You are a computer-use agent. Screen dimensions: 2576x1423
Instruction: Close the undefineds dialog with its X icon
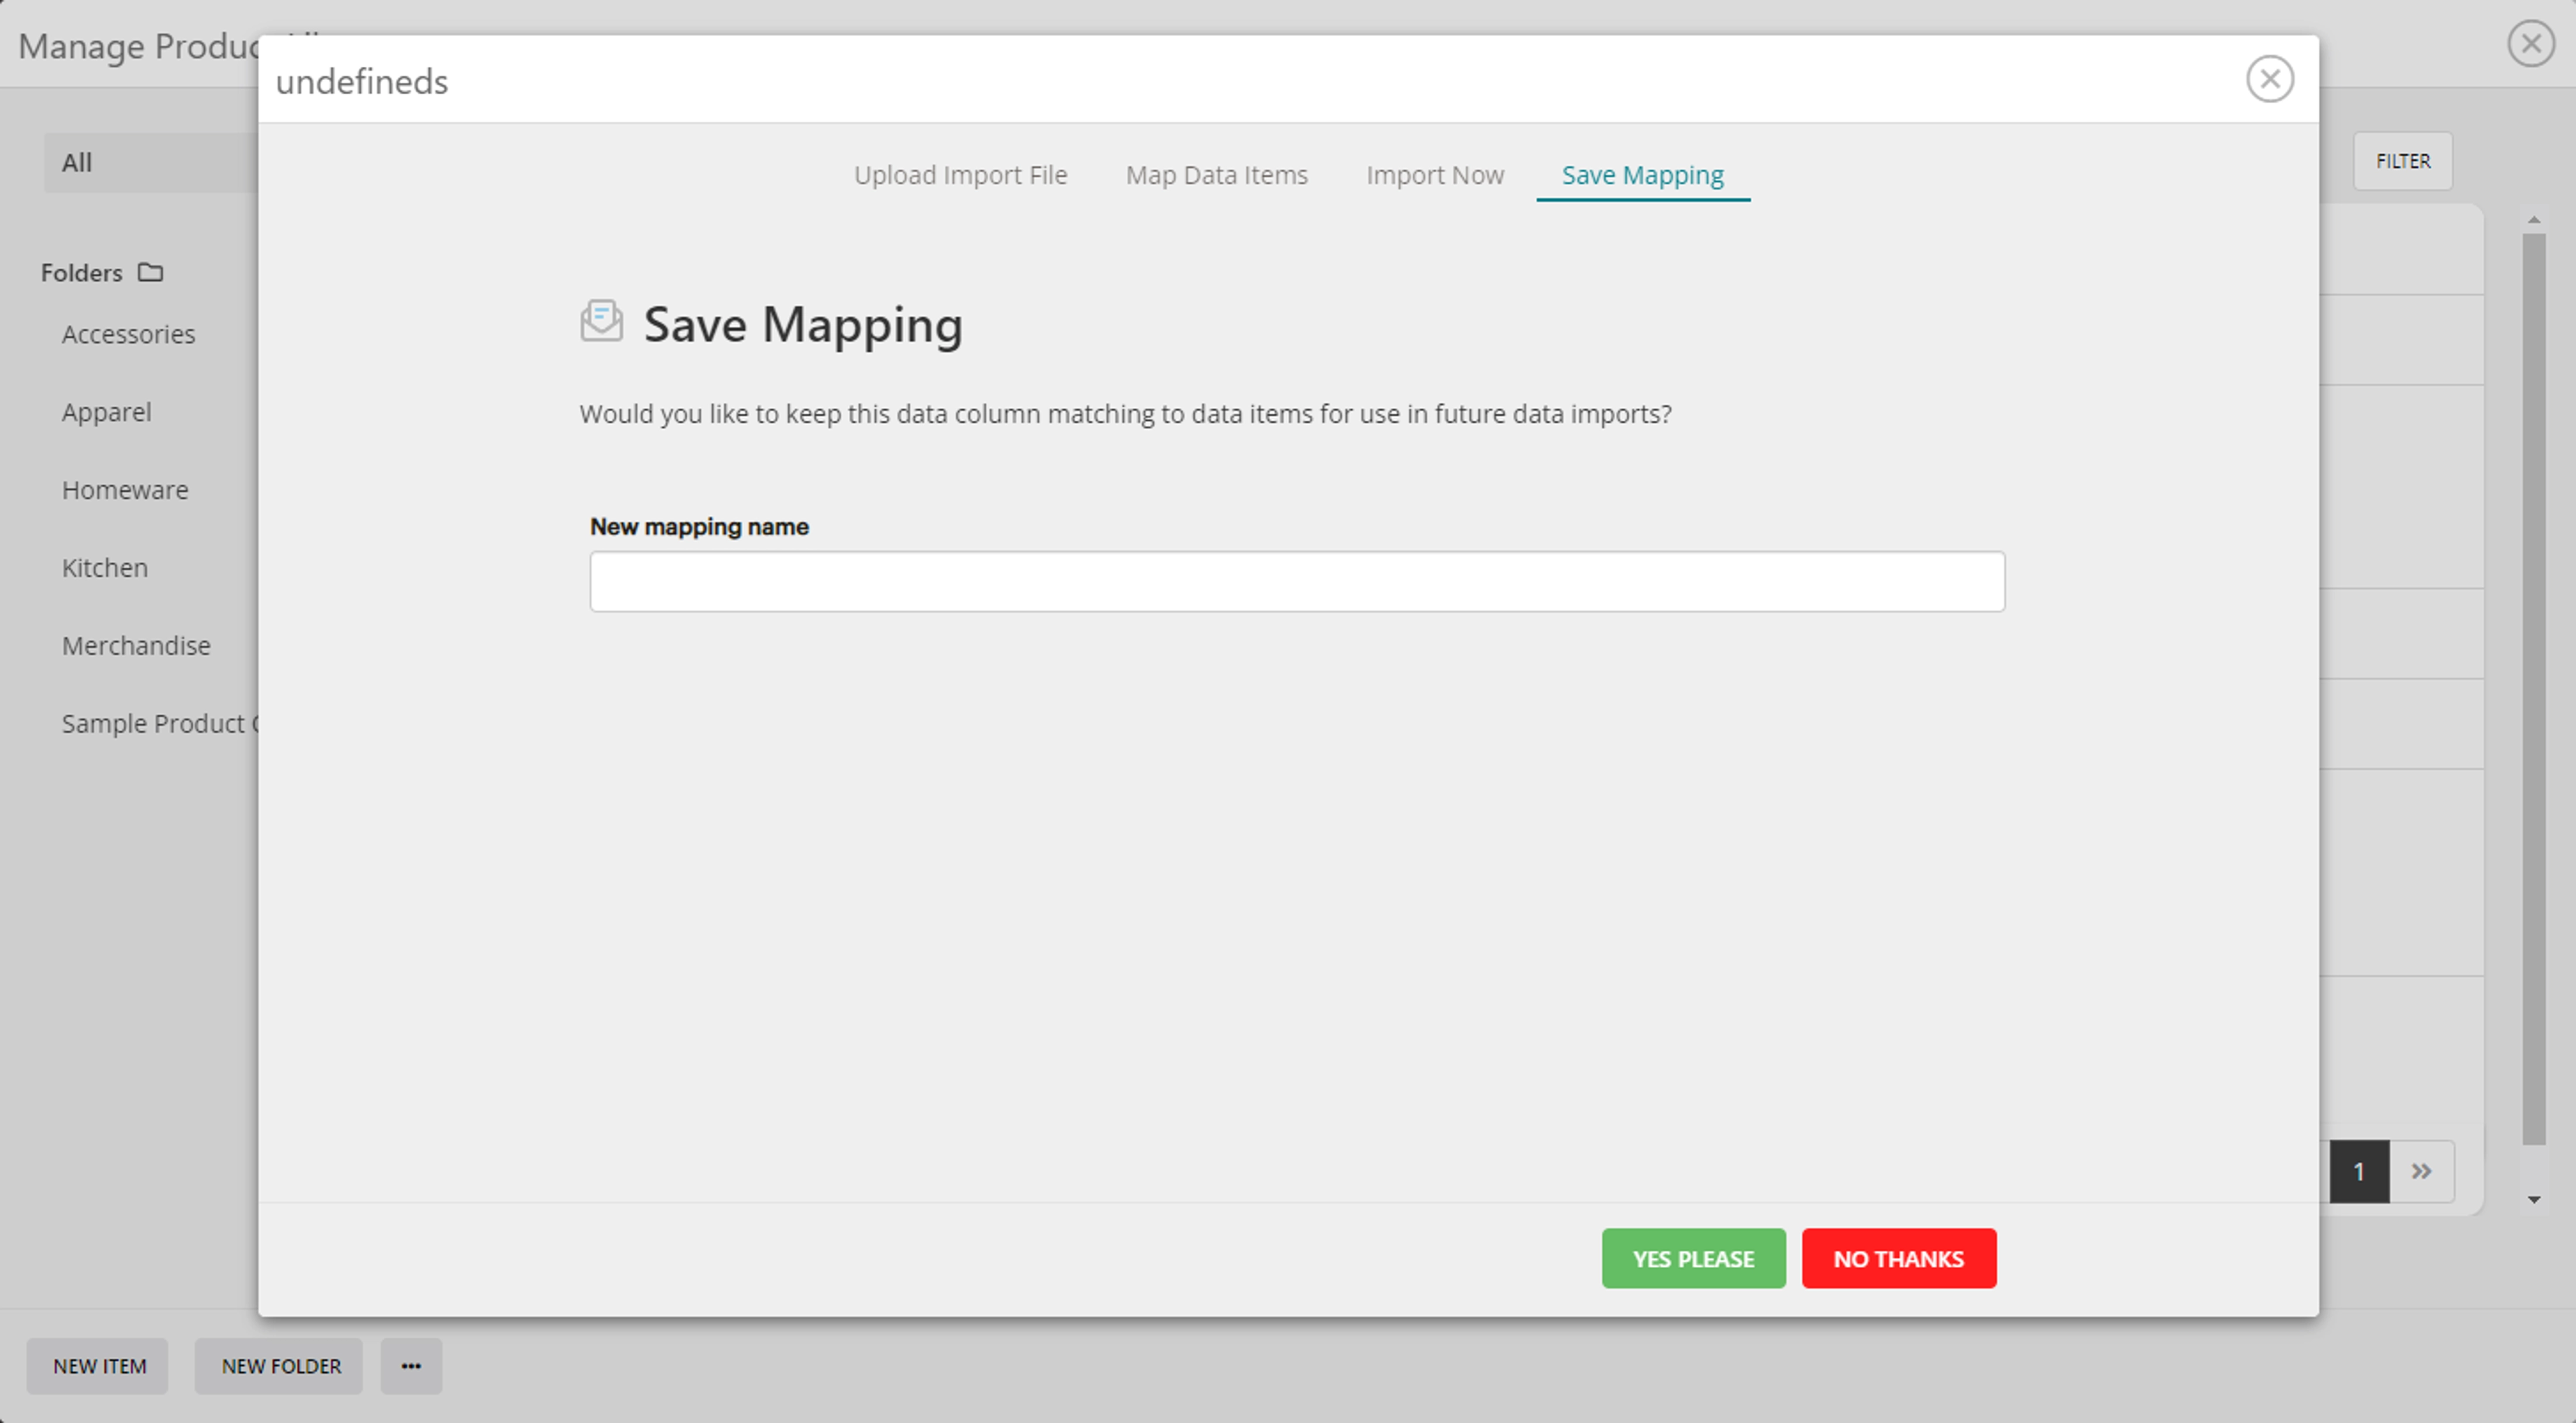click(2270, 78)
